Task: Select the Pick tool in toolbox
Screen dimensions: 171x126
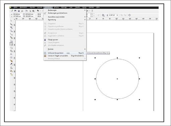Action: coord(11,21)
